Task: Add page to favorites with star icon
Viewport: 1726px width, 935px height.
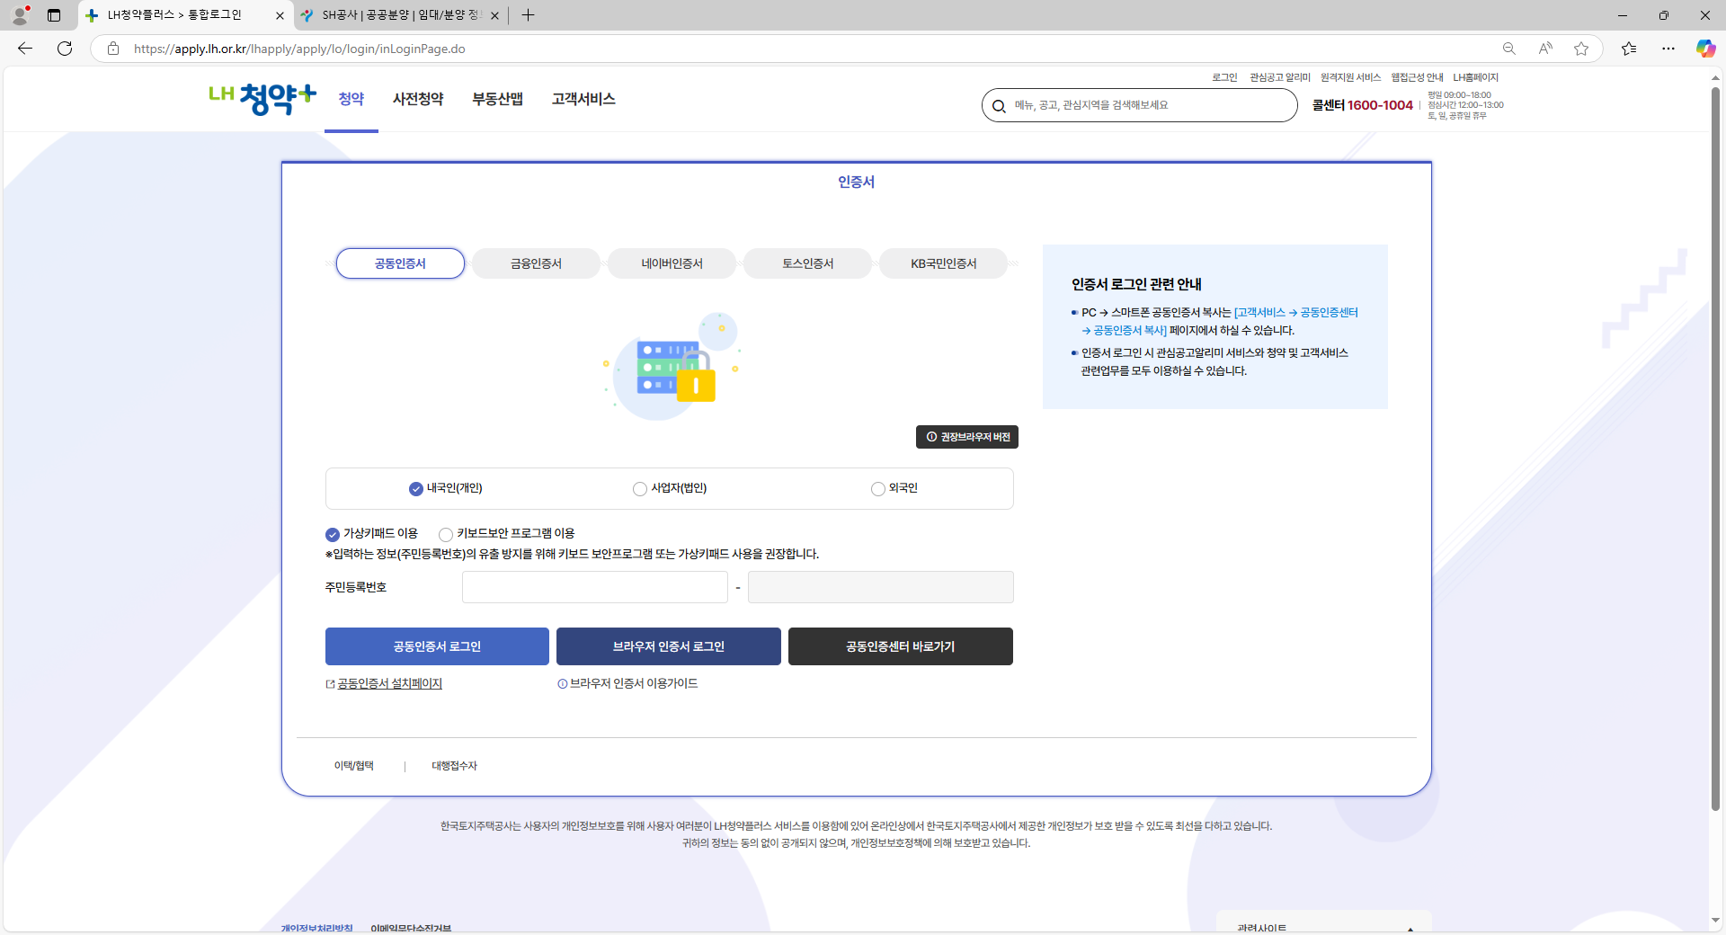Action: [1581, 49]
